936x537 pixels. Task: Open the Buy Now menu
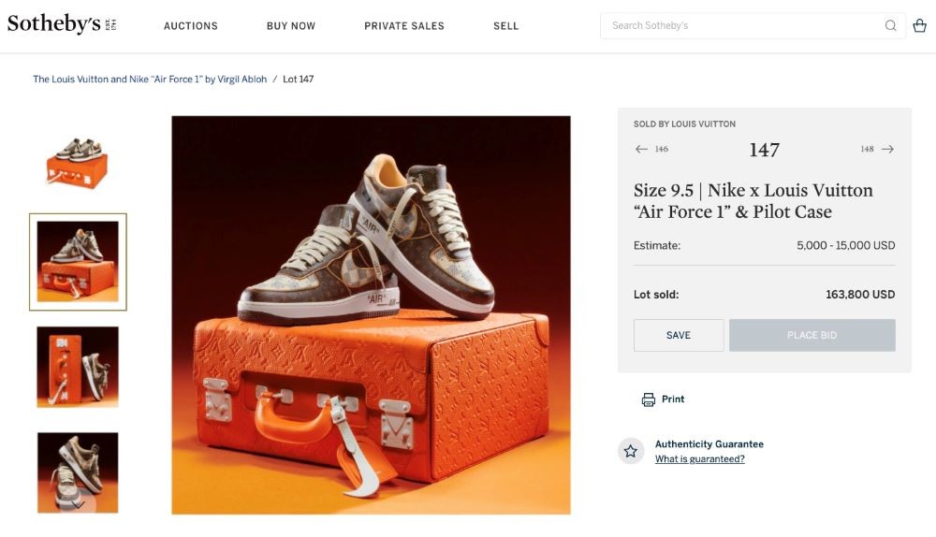coord(291,26)
